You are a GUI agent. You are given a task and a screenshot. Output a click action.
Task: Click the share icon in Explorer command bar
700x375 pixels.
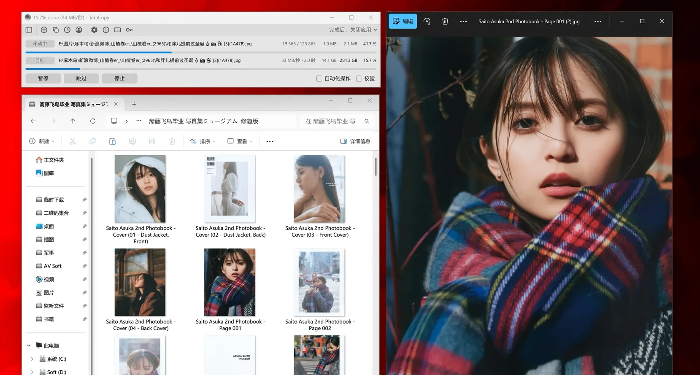[x=152, y=141]
